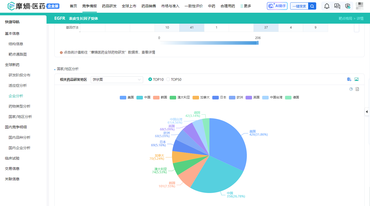This screenshot has height=206, width=370.
Task: Toggle the 欧洲 legend series
Action: pos(236,97)
